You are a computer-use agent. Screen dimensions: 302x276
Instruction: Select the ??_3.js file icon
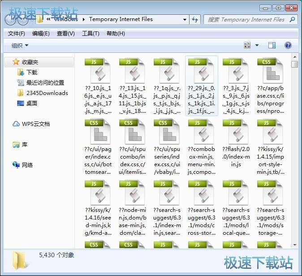236,70
